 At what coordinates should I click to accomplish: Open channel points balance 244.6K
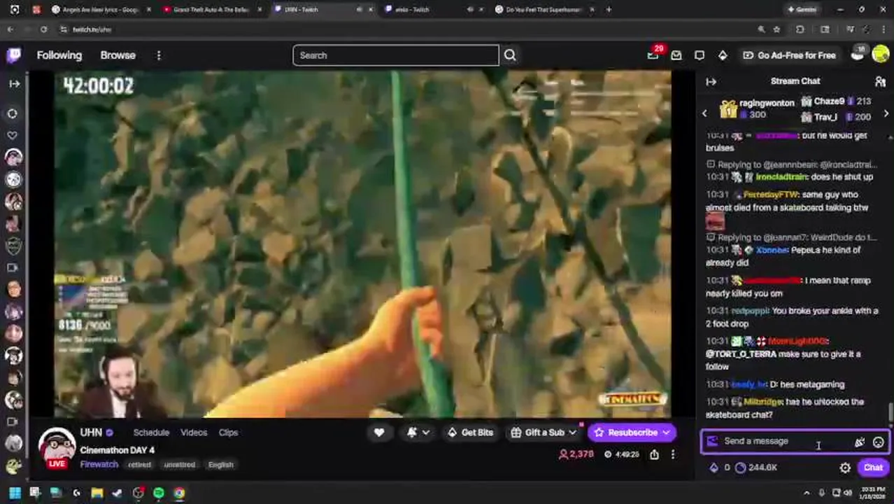tap(756, 468)
